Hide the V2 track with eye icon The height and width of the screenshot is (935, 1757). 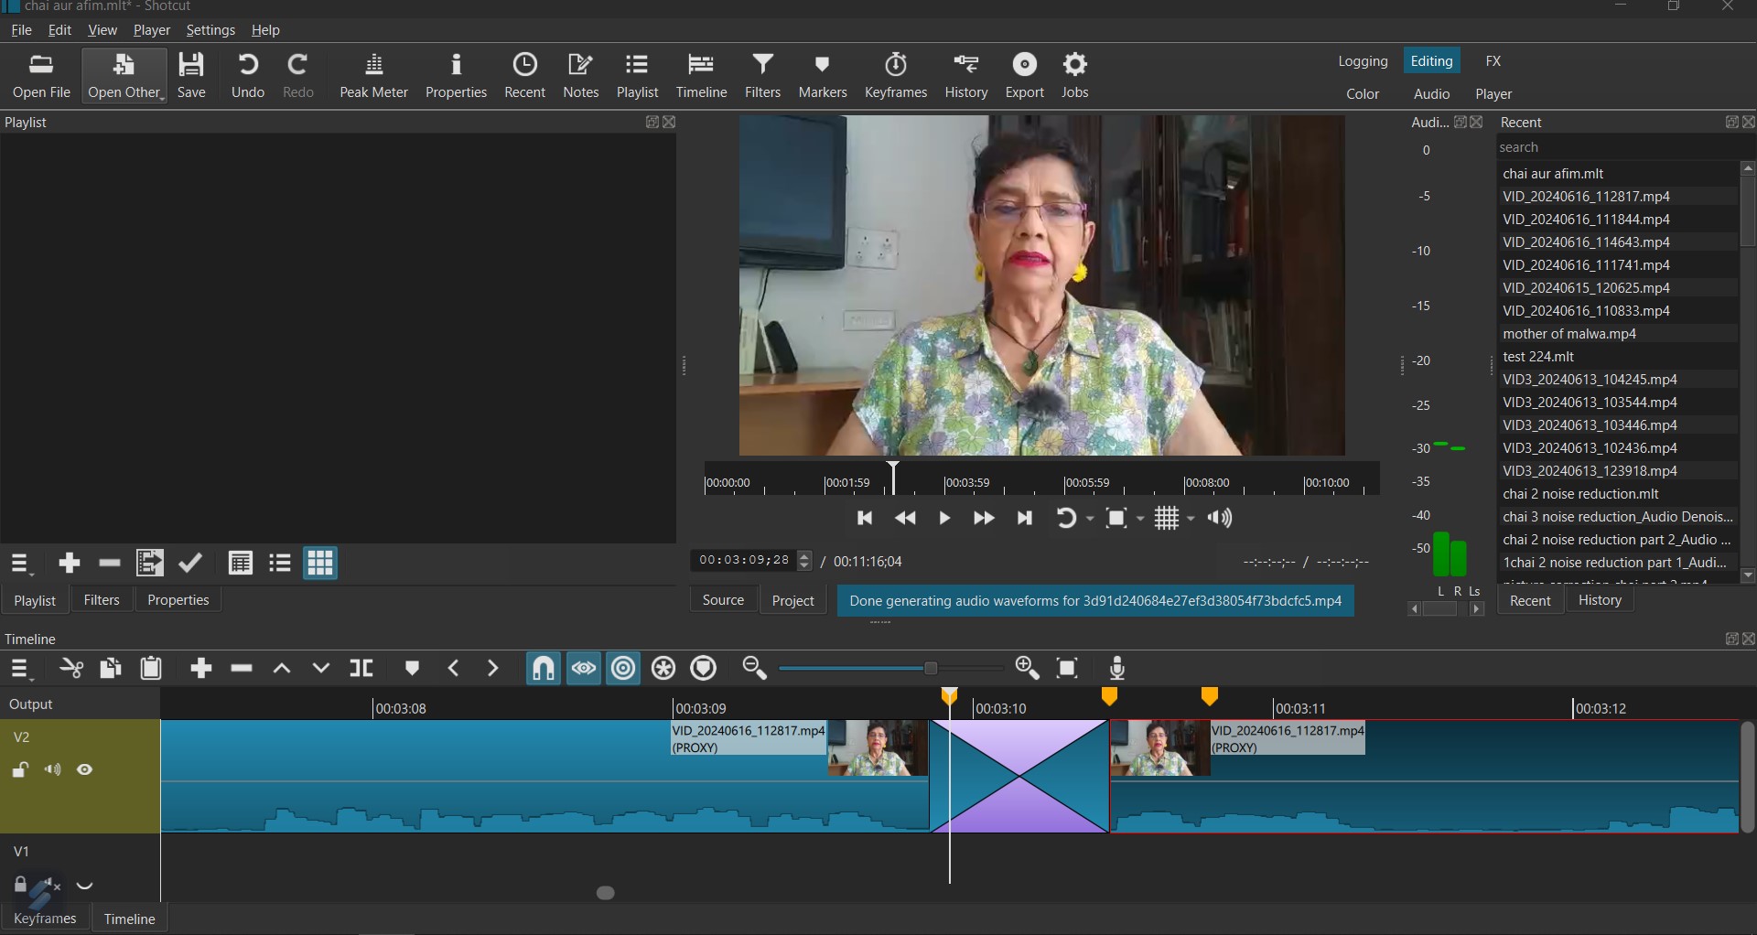(85, 770)
